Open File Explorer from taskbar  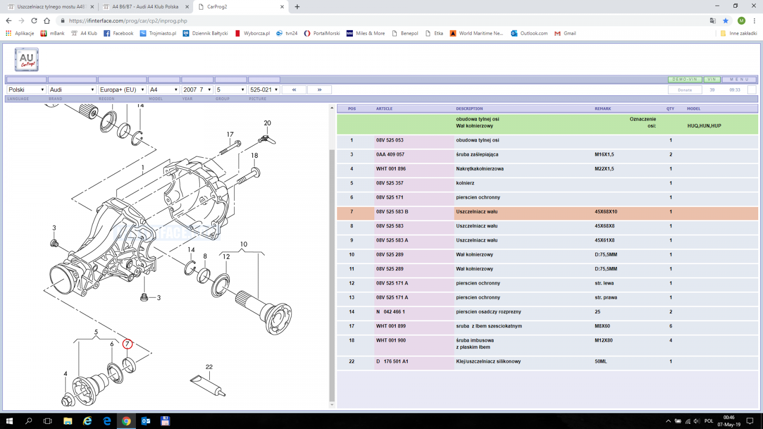[68, 421]
